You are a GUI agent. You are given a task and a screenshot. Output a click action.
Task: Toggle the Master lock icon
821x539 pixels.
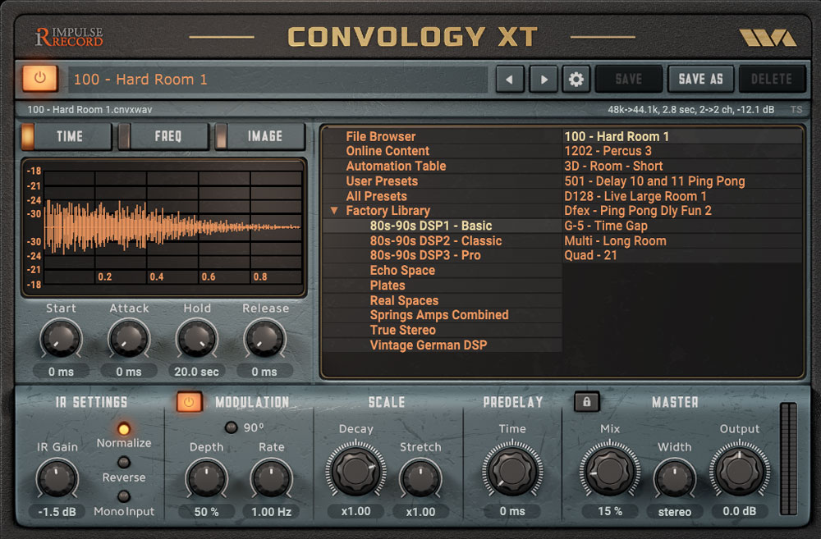pyautogui.click(x=586, y=402)
